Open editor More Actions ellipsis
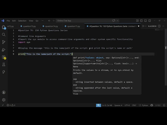 coord(163,26)
